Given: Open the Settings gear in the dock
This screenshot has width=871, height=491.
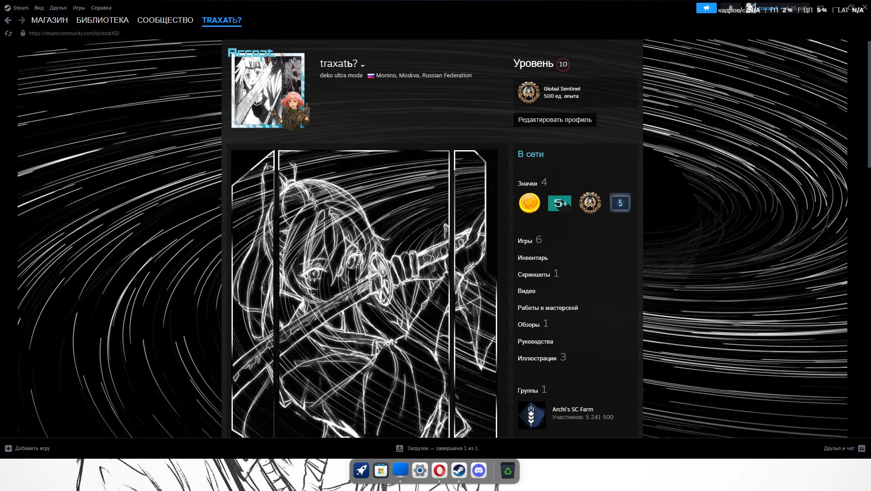Looking at the screenshot, I should point(420,470).
